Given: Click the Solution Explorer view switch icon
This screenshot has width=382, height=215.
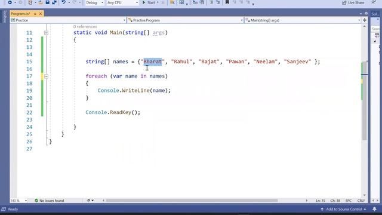Looking at the screenshot, I should 377,36.
